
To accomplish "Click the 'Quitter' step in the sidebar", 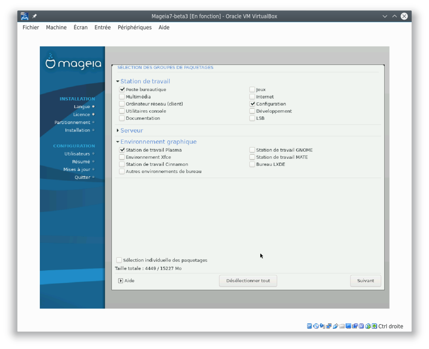I will click(83, 177).
